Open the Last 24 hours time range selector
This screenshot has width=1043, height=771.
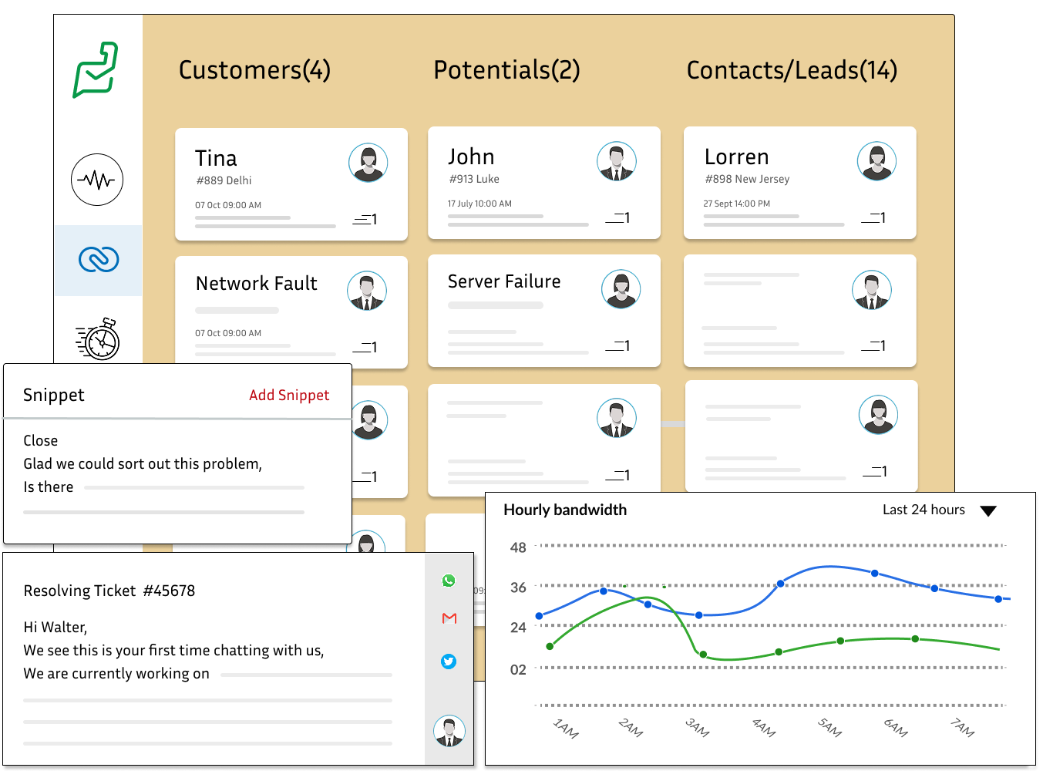[x=924, y=510]
